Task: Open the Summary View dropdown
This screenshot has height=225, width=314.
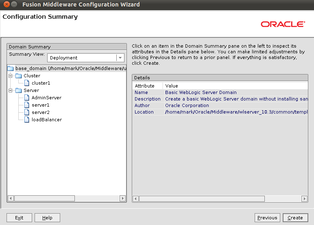Action: point(120,58)
